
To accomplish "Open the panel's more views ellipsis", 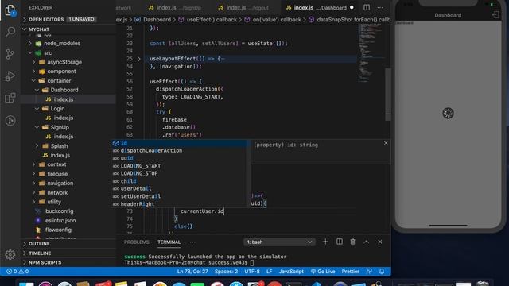I will click(192, 242).
